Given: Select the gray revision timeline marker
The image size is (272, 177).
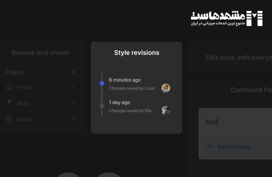Looking at the screenshot, I should [102, 106].
